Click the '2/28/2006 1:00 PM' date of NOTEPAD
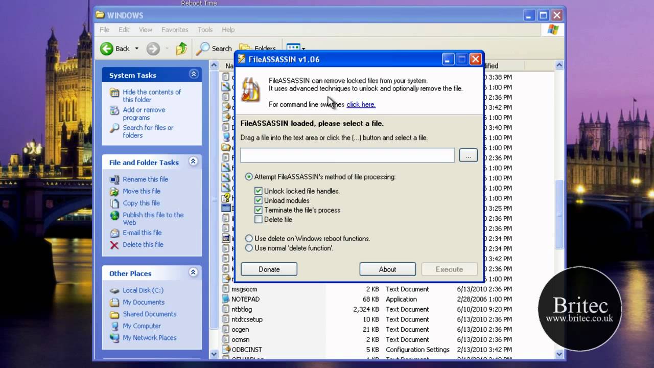Screen dimensions: 654x368 click(x=484, y=299)
